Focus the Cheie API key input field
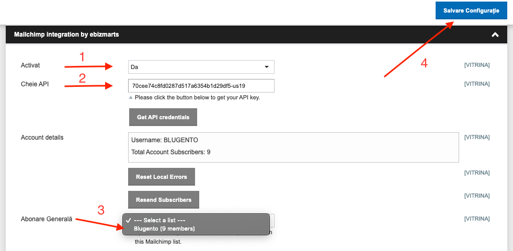Image resolution: width=513 pixels, height=251 pixels. click(201, 86)
